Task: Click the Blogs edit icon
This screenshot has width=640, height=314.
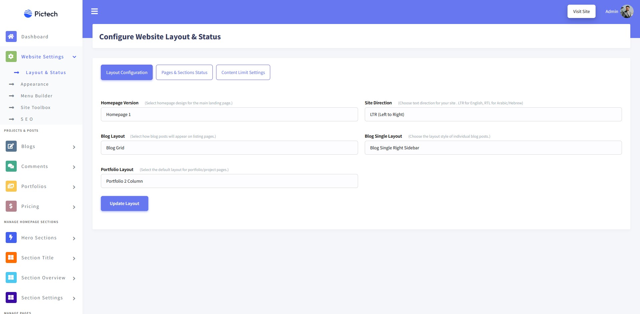Action: [x=11, y=146]
